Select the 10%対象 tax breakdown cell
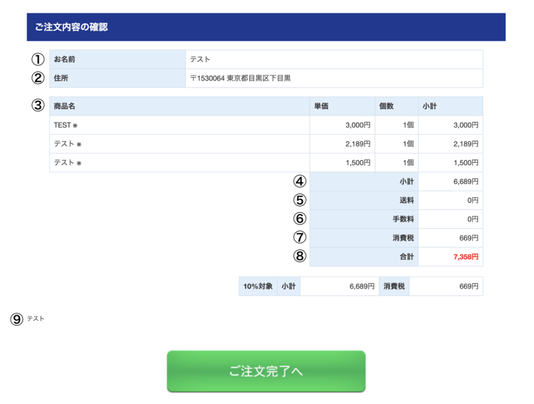The height and width of the screenshot is (404, 534). [256, 286]
